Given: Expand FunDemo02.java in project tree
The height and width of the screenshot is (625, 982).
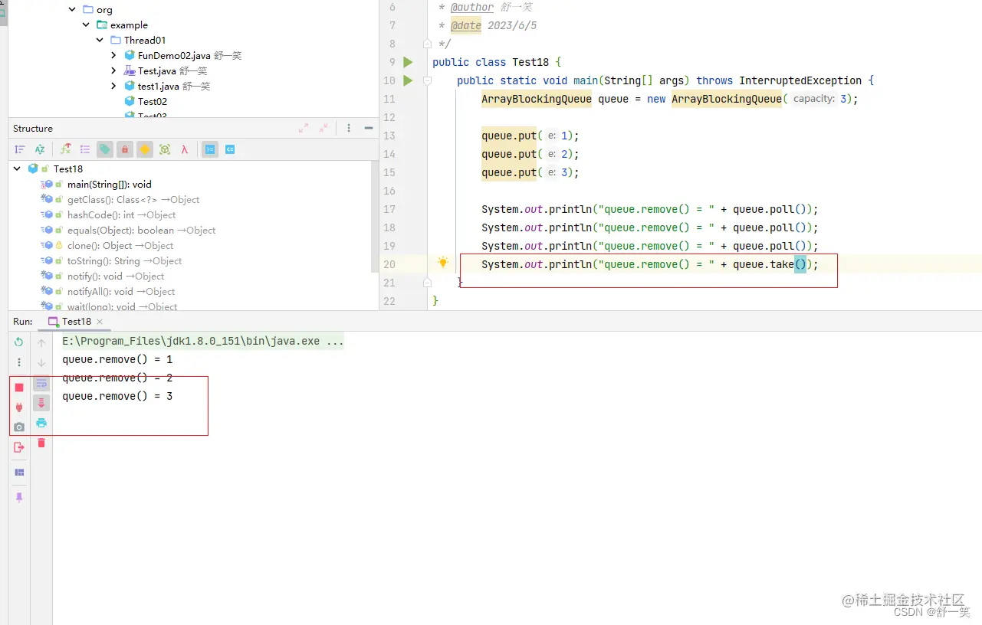Looking at the screenshot, I should (x=113, y=55).
